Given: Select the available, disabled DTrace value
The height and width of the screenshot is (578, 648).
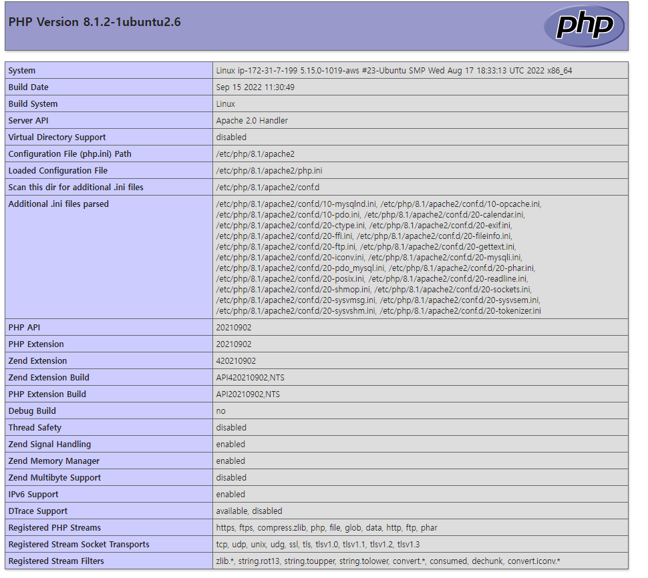Looking at the screenshot, I should pyautogui.click(x=249, y=511).
